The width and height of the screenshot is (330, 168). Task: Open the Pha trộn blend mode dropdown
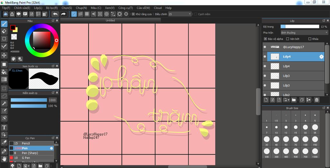point(305,33)
